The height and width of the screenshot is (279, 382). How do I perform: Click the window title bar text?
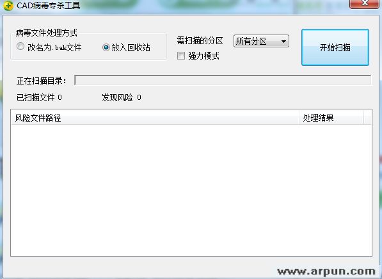(48, 5)
